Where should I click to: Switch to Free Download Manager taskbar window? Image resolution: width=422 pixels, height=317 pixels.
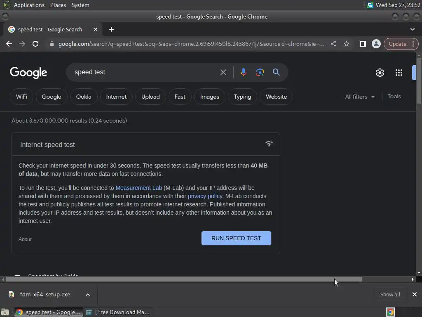pos(118,312)
